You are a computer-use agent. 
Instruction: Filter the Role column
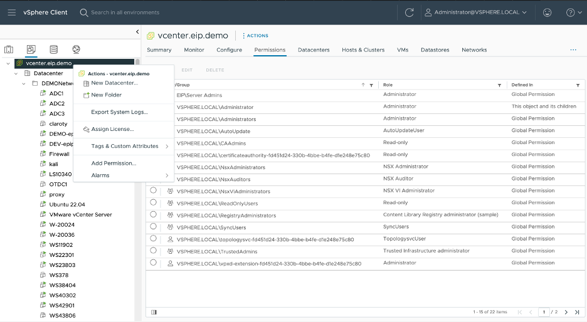499,85
